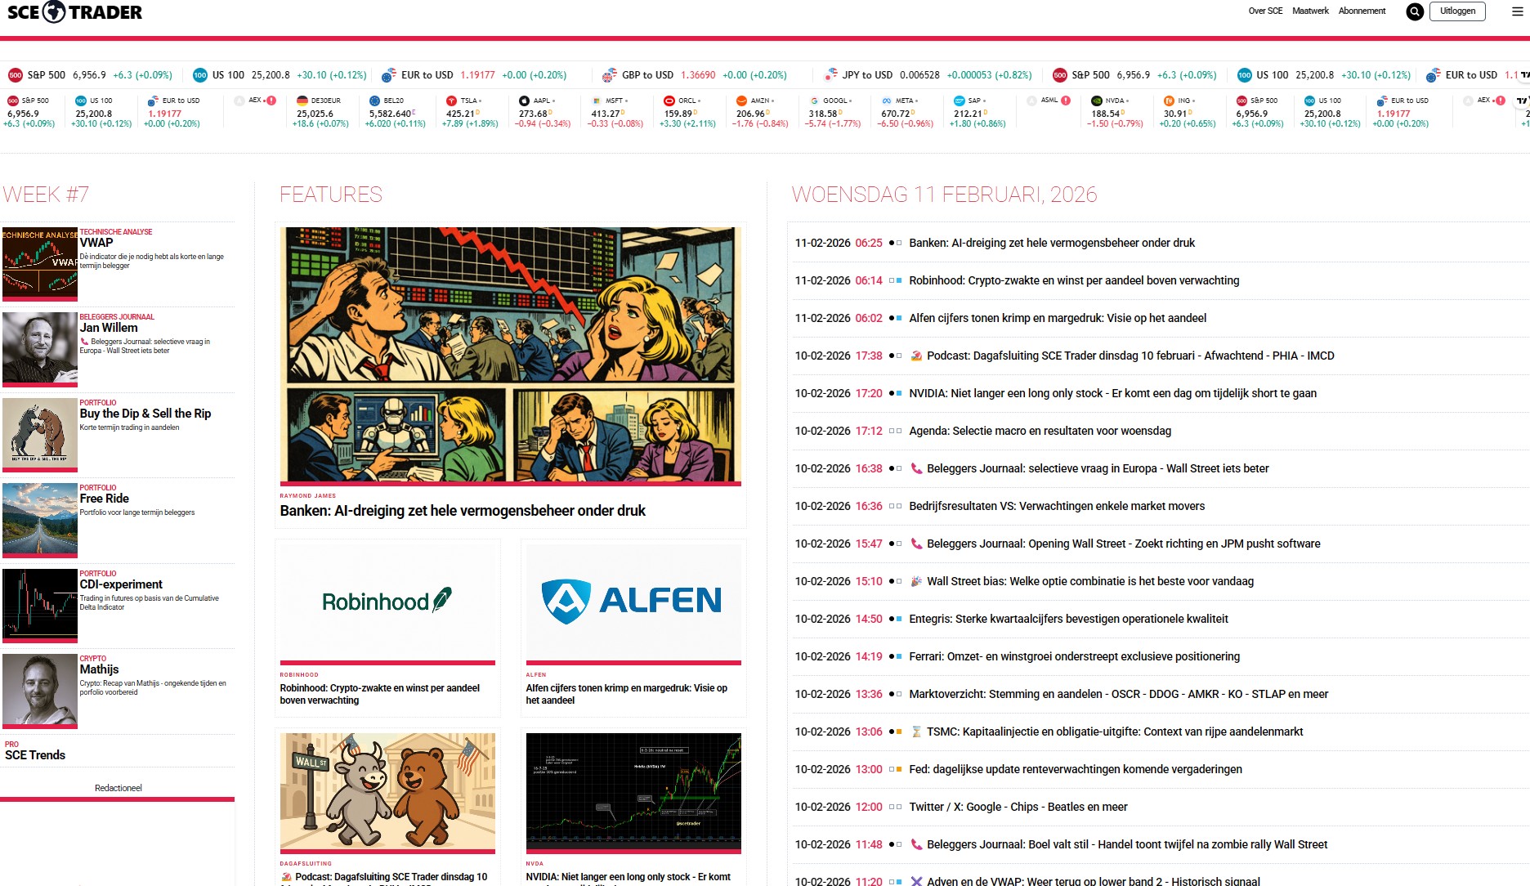Click the Mathijs portrait thumbnail
This screenshot has width=1530, height=886.
point(40,691)
